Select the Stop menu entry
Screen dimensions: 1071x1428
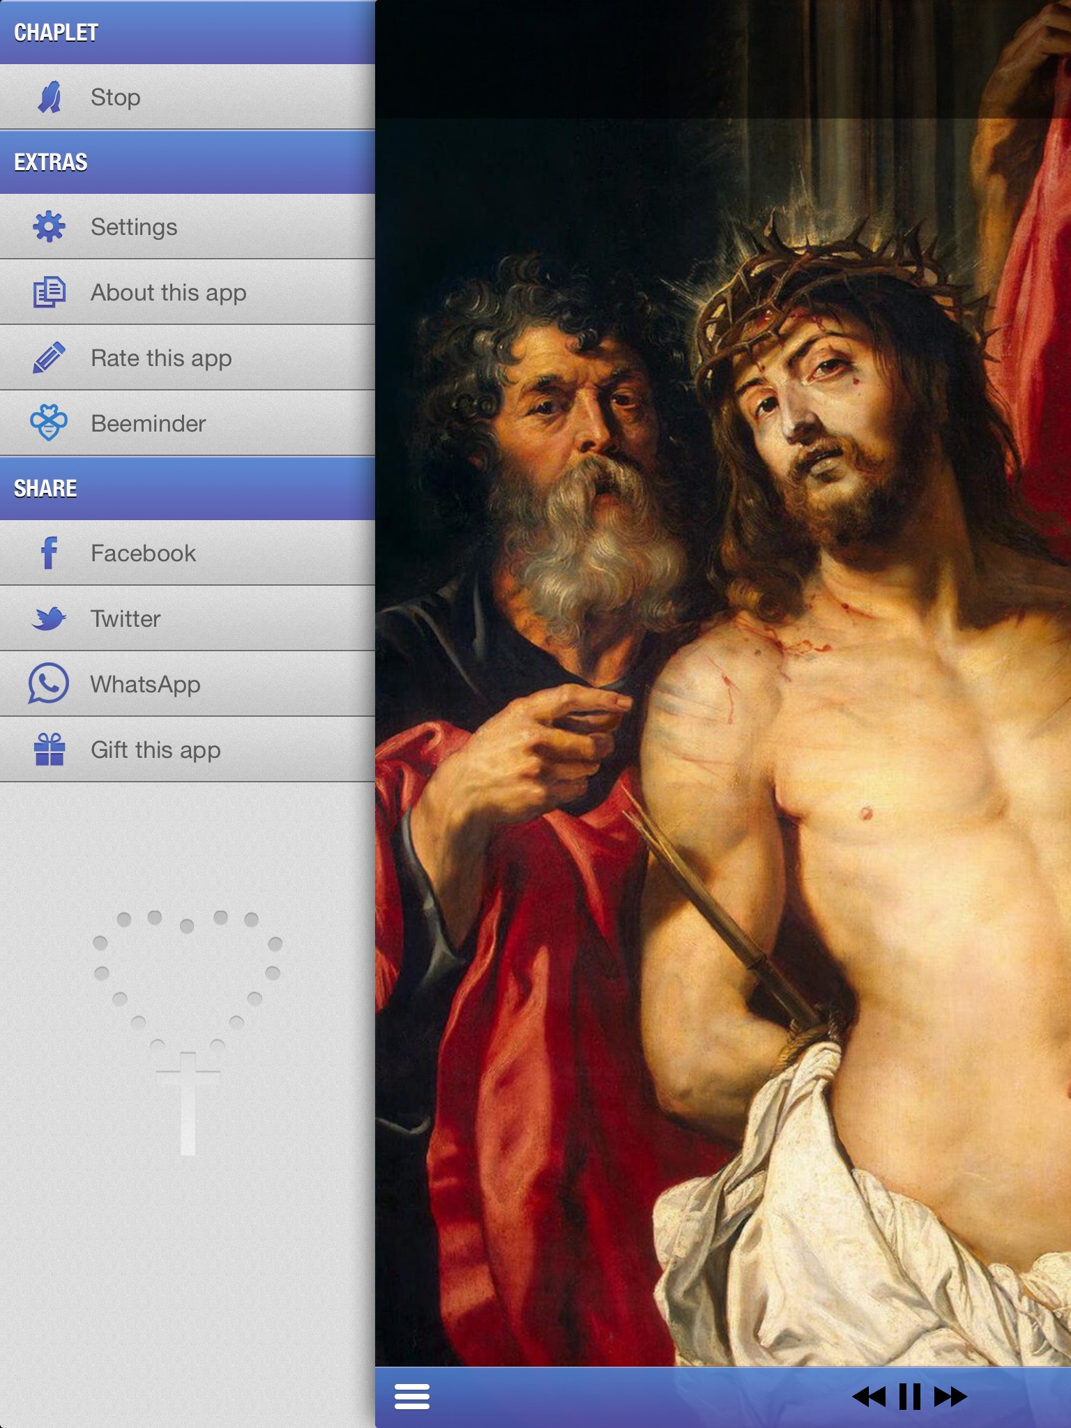188,97
